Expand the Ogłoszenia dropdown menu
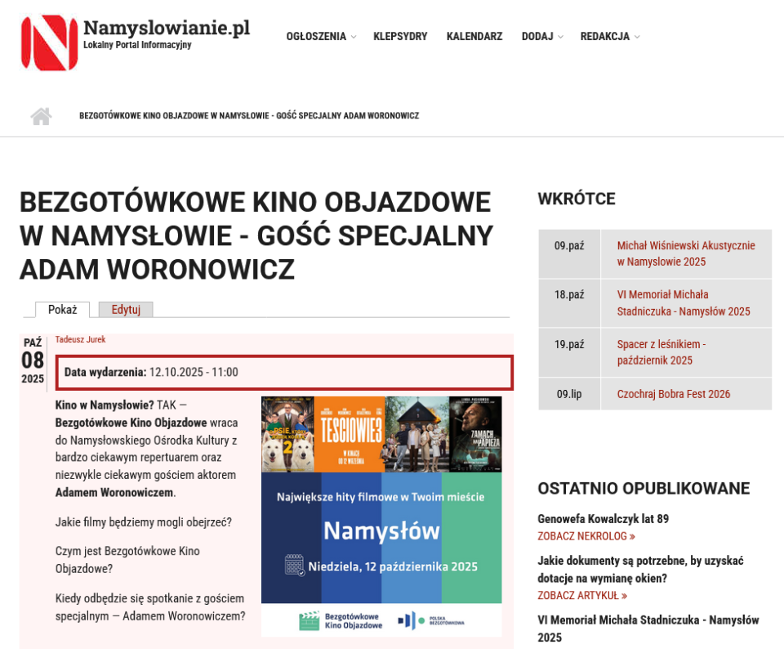The image size is (784, 649). 320,37
